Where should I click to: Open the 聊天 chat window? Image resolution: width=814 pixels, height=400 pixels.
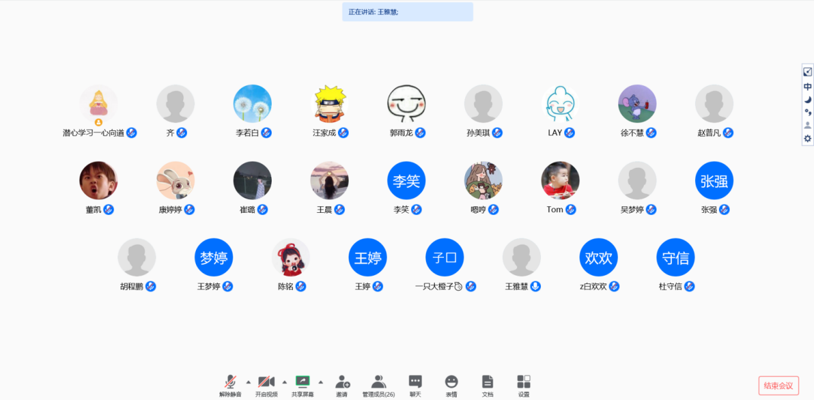point(415,383)
